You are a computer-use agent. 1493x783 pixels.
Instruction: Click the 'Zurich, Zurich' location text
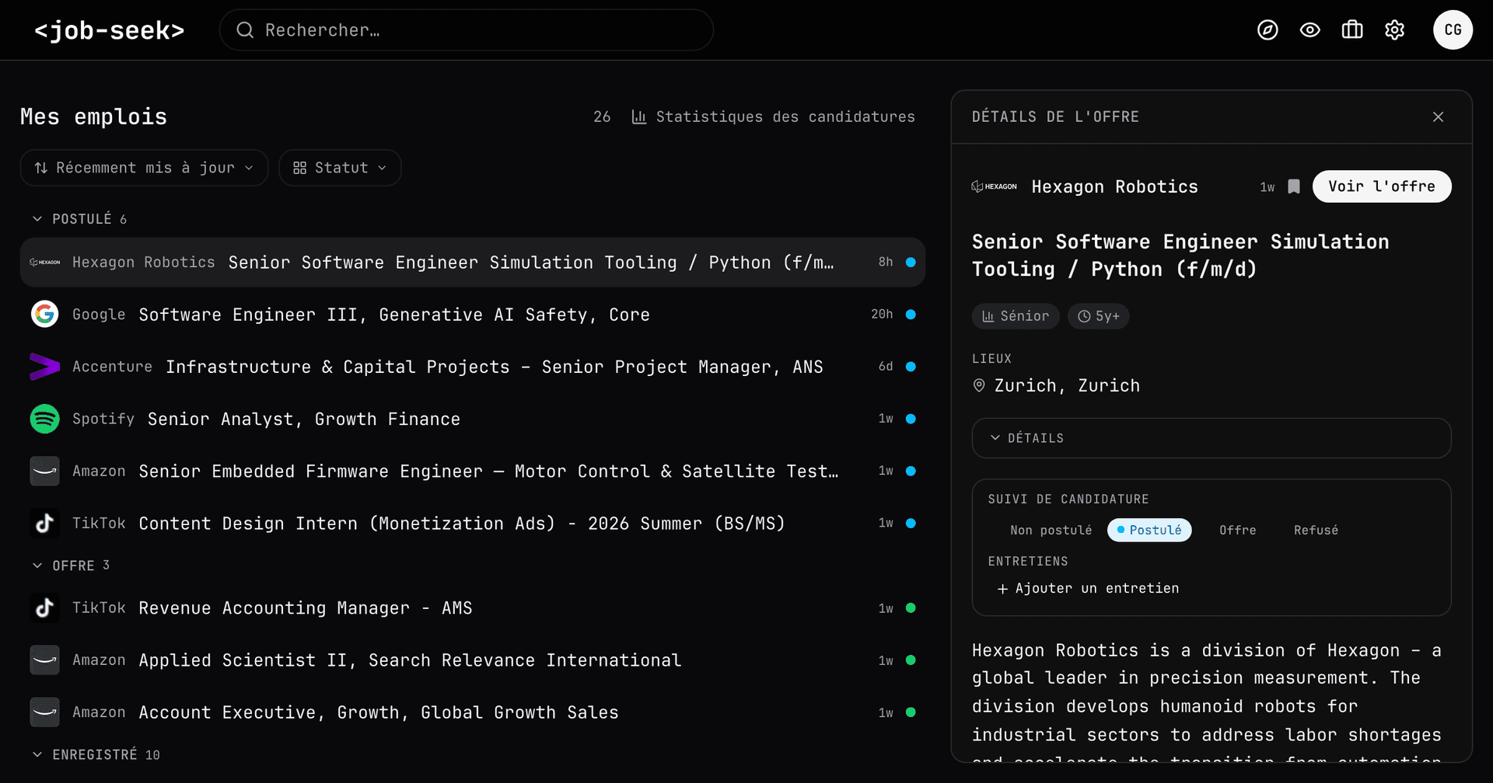(x=1067, y=385)
